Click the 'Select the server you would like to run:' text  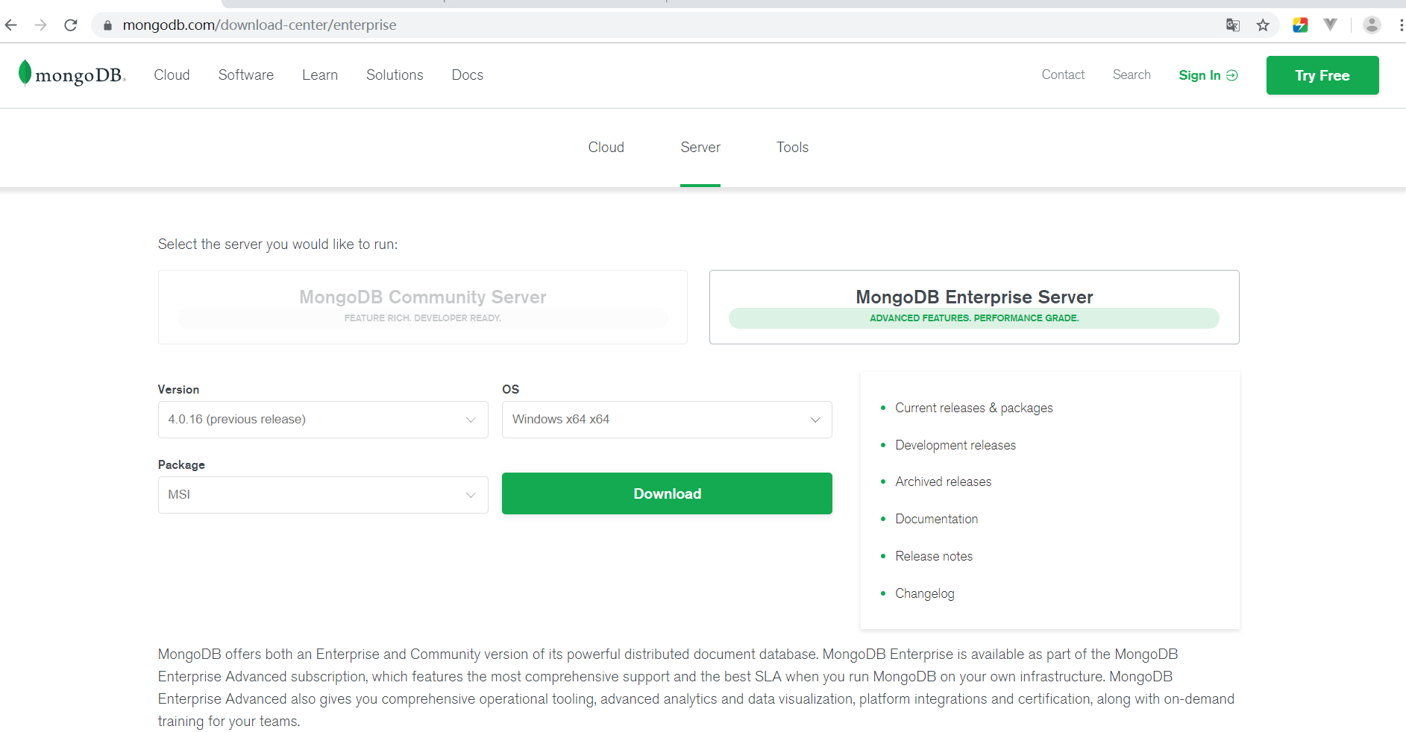click(277, 244)
